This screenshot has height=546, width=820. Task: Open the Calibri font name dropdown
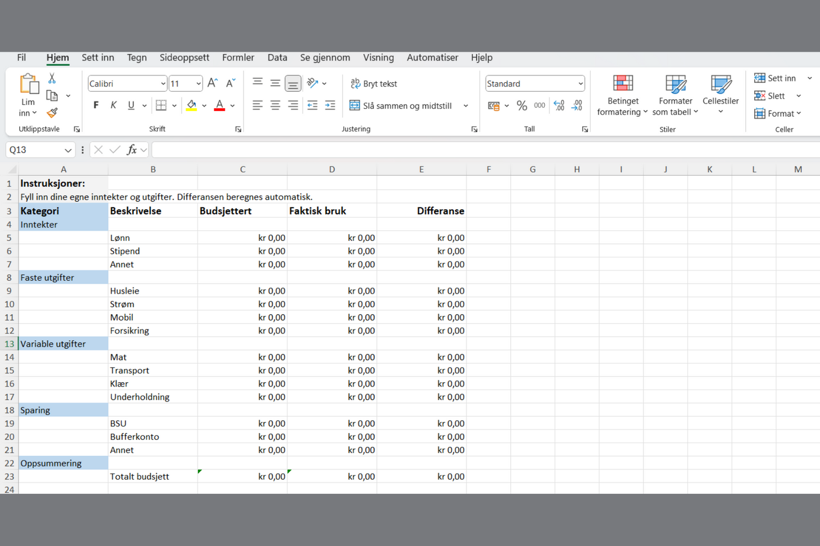(x=162, y=84)
